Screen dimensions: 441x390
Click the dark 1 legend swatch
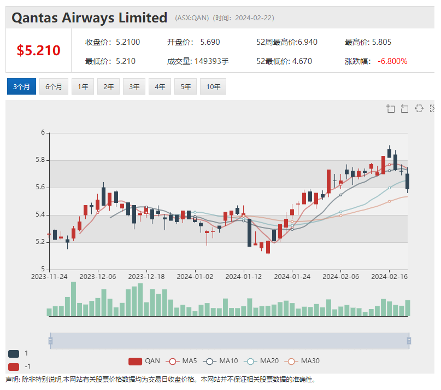15,353
